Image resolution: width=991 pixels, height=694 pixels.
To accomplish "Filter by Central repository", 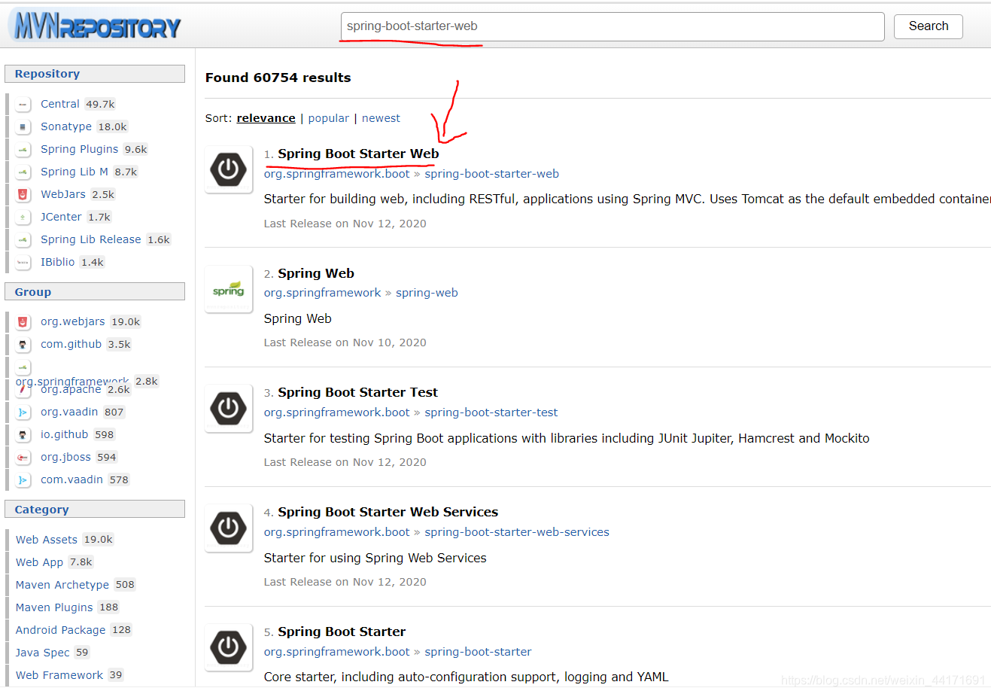I will coord(60,104).
